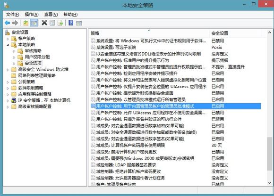Open the 查看(V) menu
This screenshot has height=196, width=274.
[51, 15]
